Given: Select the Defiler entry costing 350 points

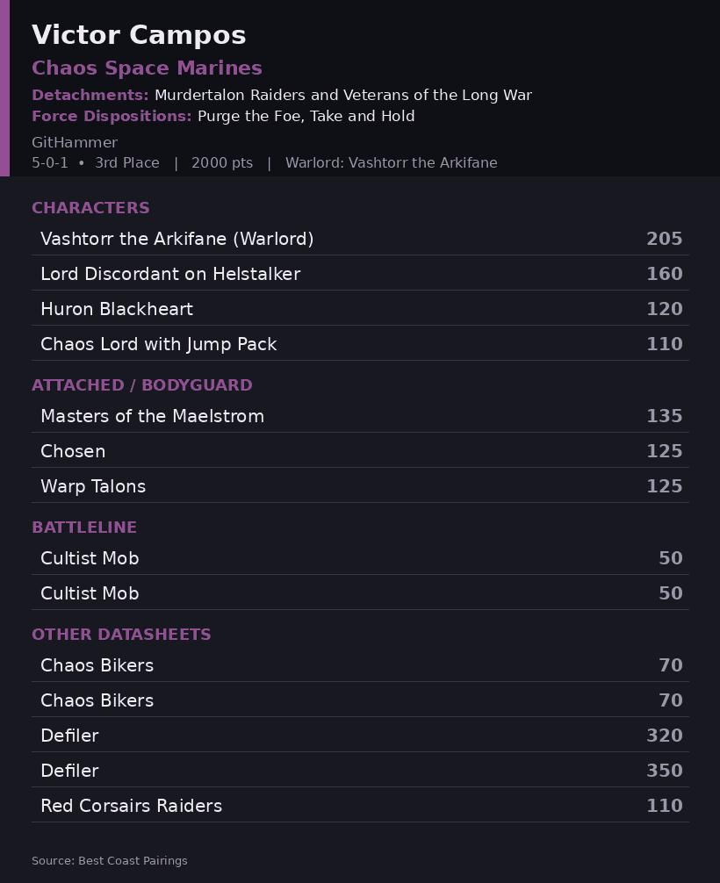Looking at the screenshot, I should coord(360,771).
